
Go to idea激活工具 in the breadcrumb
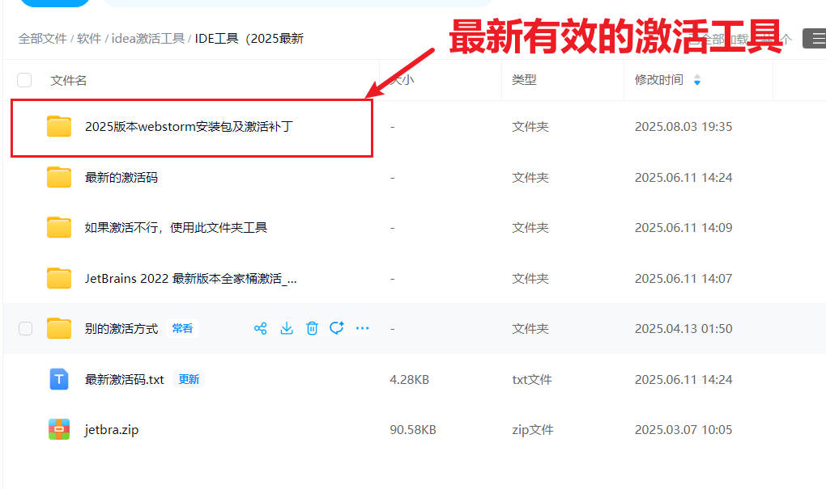pos(148,38)
